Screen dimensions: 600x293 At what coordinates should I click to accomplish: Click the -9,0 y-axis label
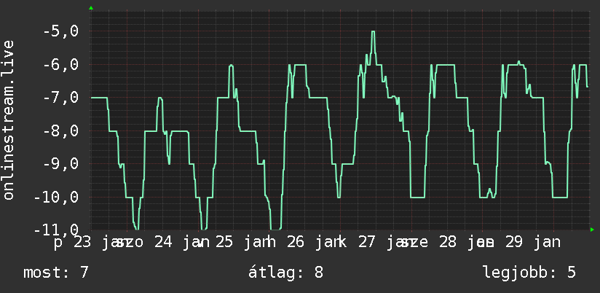[61, 164]
